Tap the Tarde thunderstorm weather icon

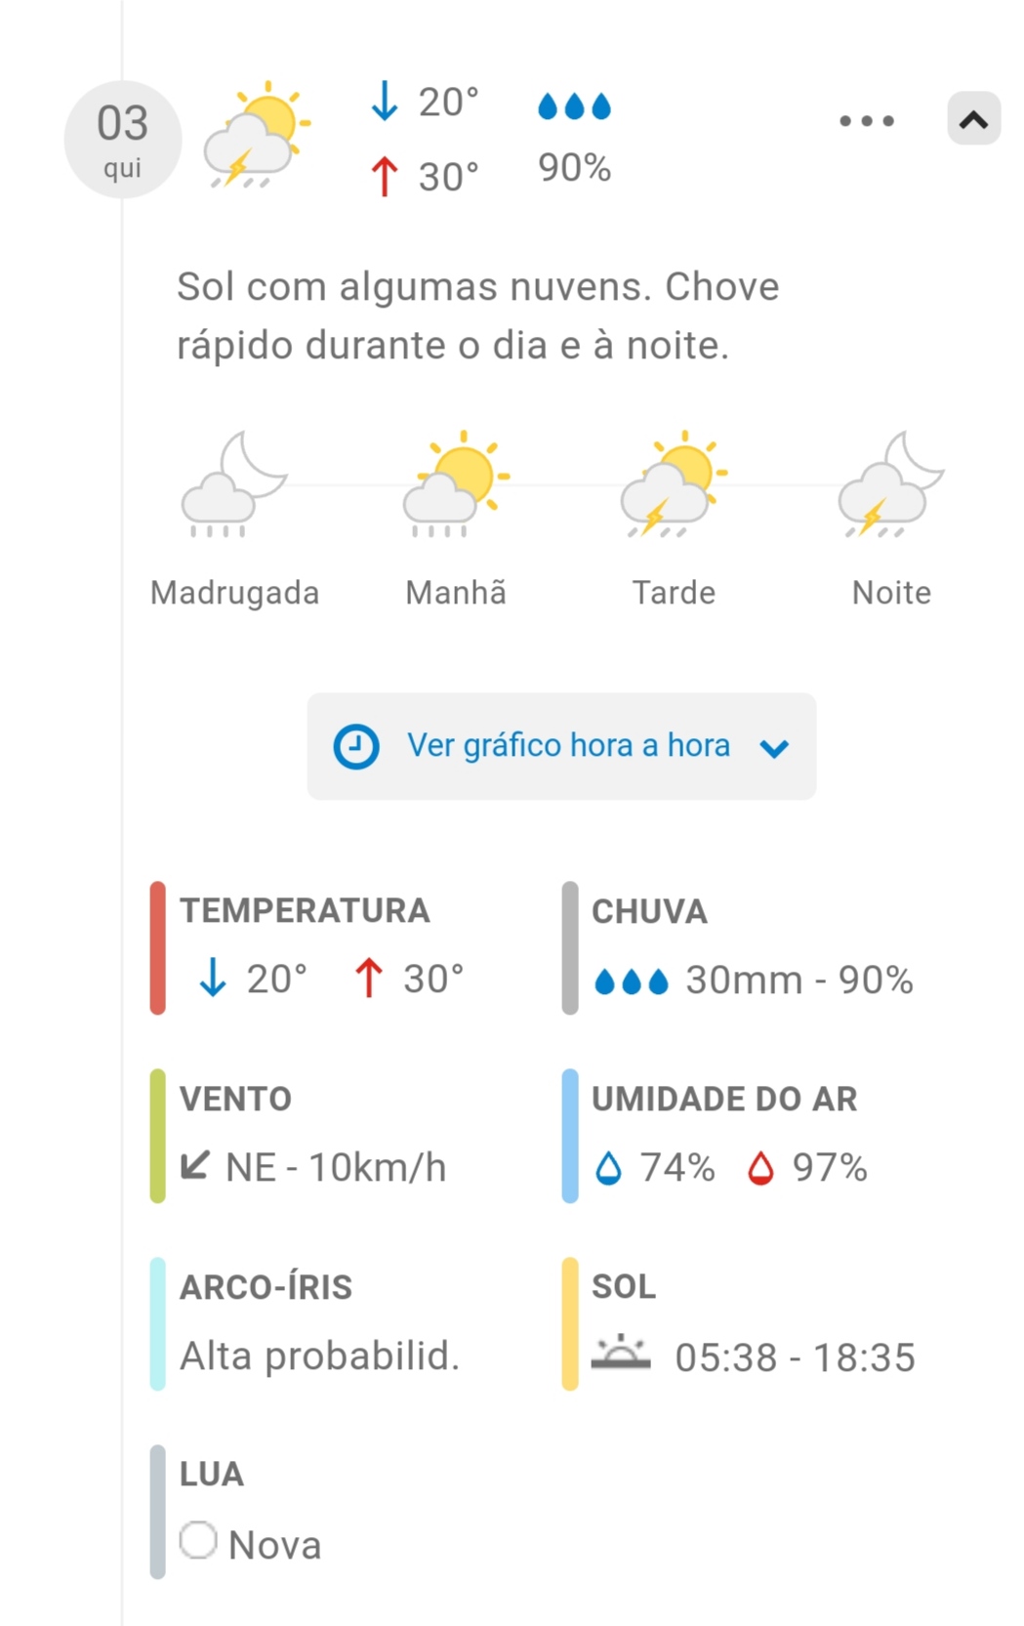[675, 485]
